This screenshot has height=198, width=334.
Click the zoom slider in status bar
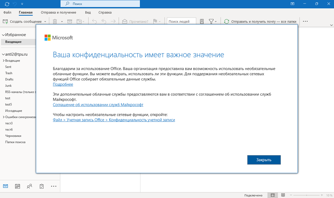(306, 195)
